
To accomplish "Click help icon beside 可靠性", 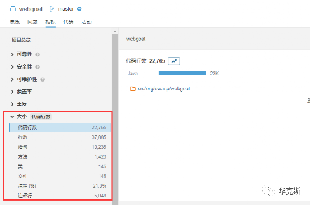I will coord(37,54).
